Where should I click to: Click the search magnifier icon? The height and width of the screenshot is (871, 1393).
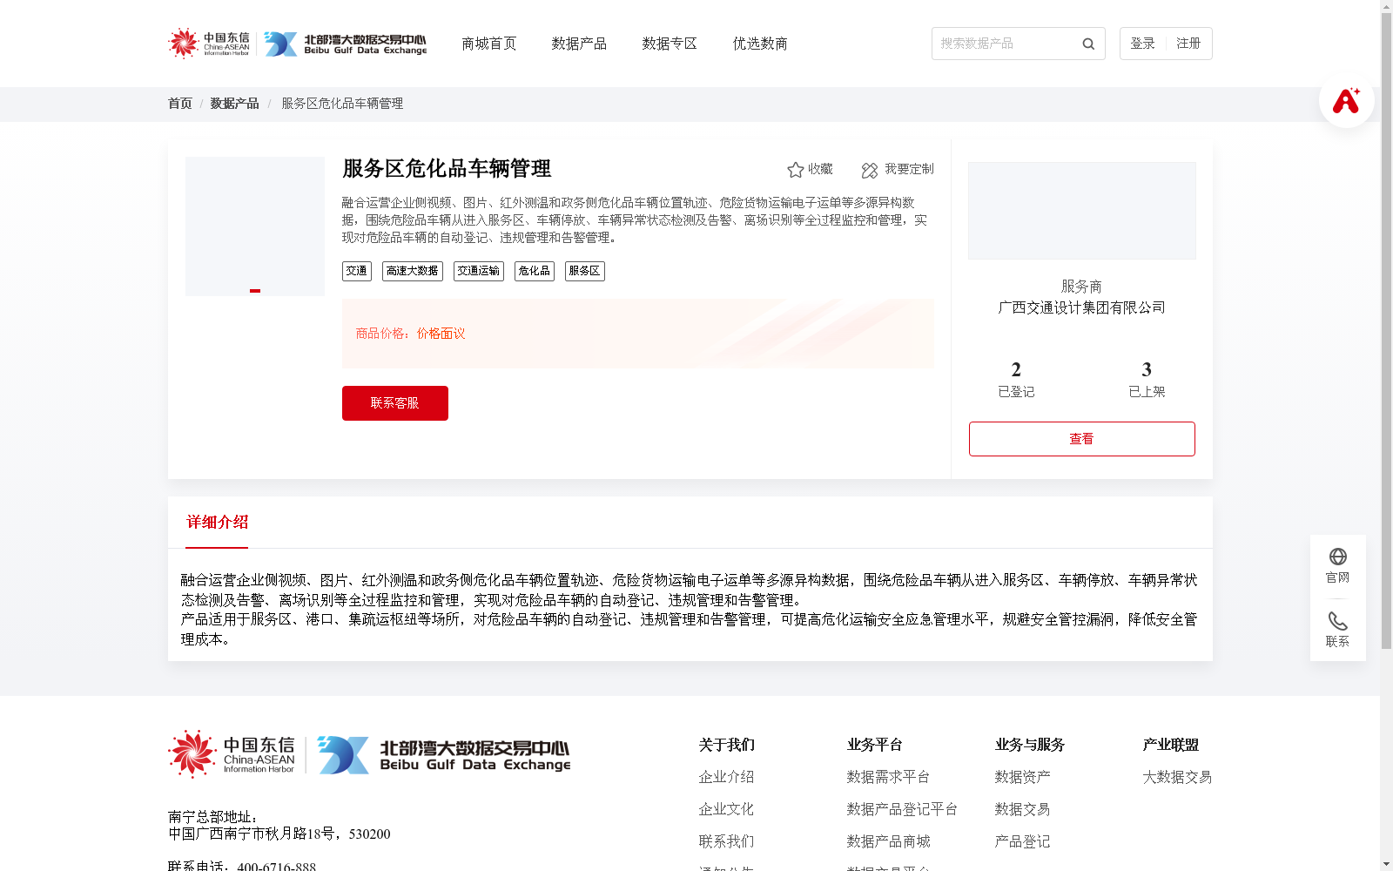pyautogui.click(x=1088, y=44)
